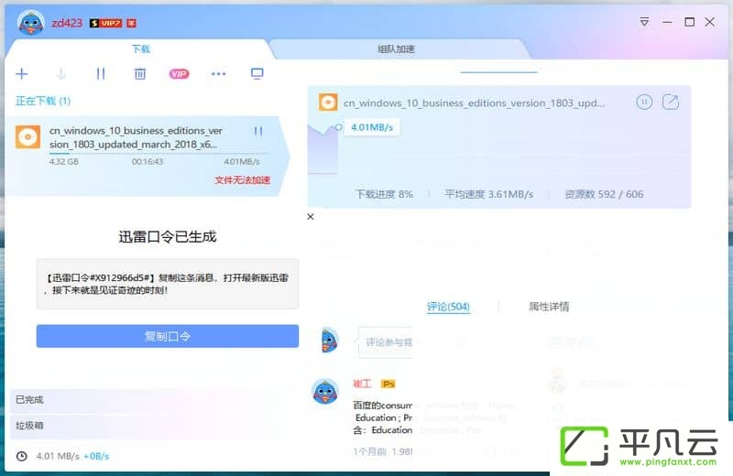Viewport: 733px width, 476px height.
Task: Add a new download task with plus icon
Action: [21, 74]
